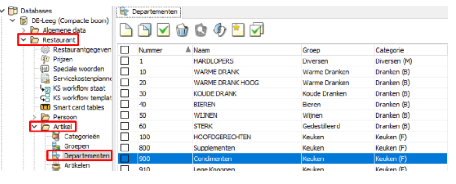Sort by the Nummer column header

click(165, 50)
